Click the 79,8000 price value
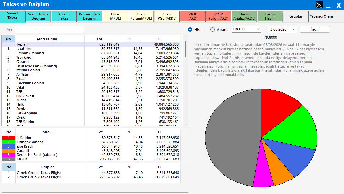Image resolution: width=344 pixels, height=194 pixels. coord(271,38)
